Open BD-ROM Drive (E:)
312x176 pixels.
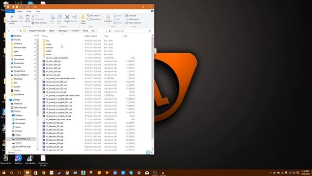click(x=23, y=147)
